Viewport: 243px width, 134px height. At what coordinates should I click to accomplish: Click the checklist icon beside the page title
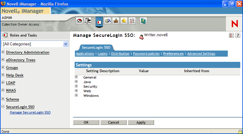click(x=231, y=35)
